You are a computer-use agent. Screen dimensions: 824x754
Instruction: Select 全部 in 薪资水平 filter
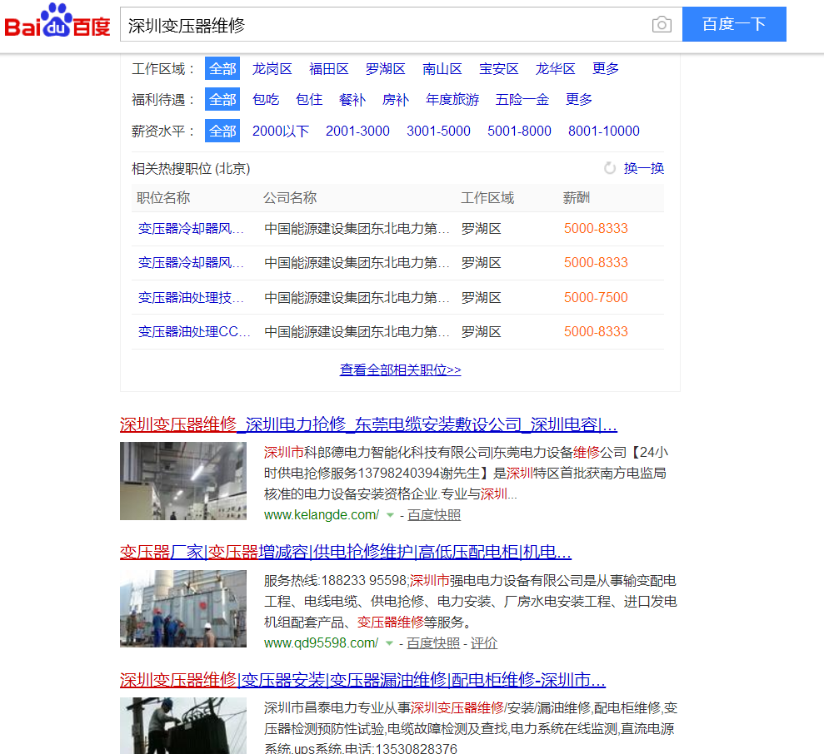click(x=222, y=131)
